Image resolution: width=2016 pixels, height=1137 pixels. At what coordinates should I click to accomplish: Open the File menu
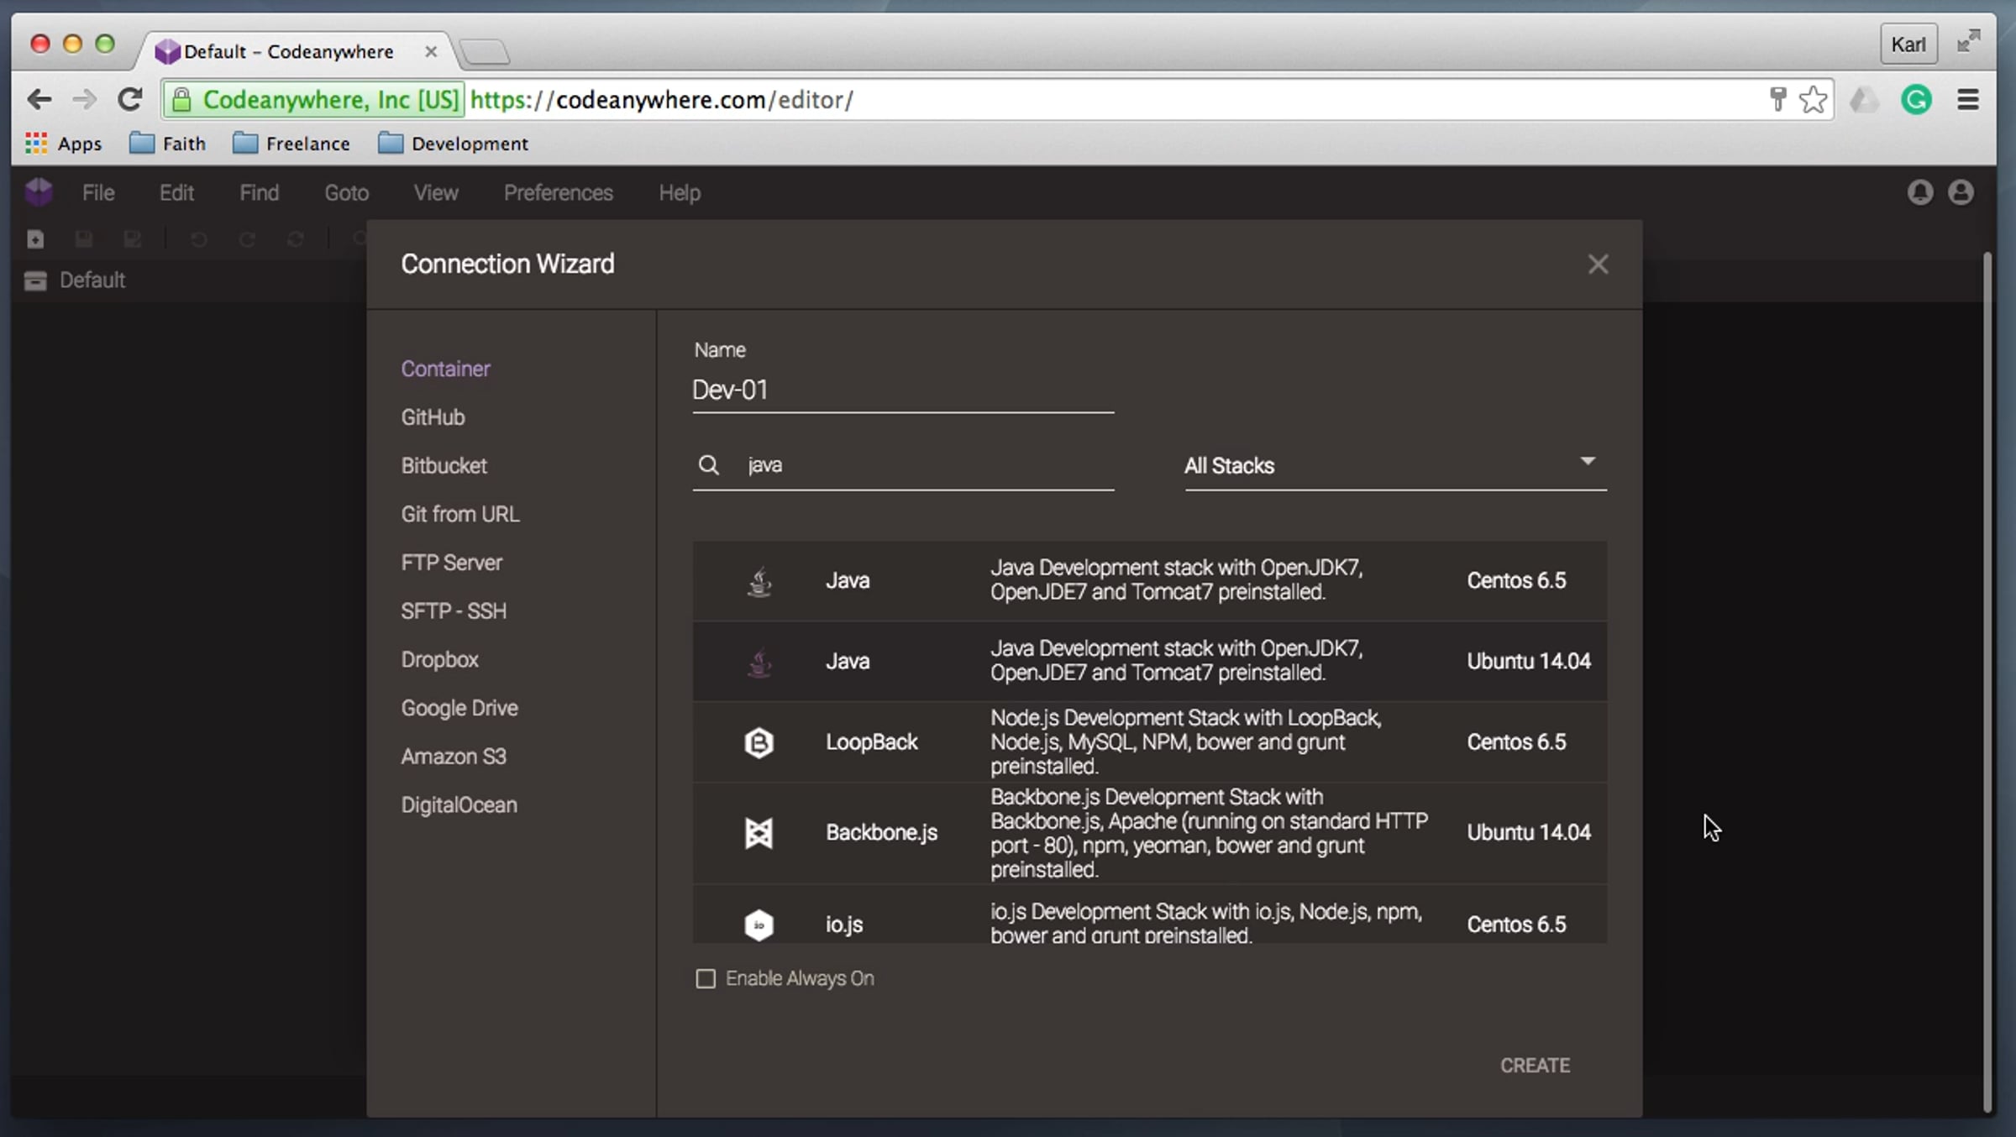pos(98,193)
